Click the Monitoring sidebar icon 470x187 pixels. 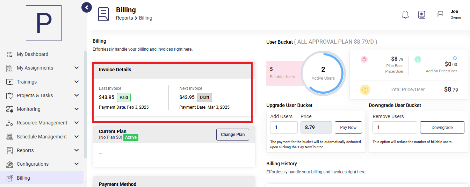[x=10, y=109]
